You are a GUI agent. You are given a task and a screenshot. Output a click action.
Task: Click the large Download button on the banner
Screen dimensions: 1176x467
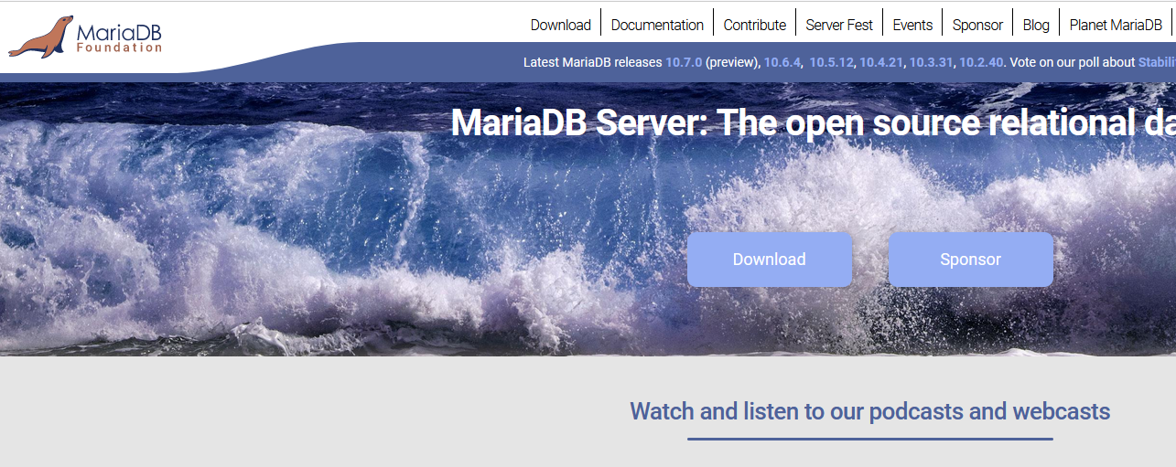click(x=770, y=260)
